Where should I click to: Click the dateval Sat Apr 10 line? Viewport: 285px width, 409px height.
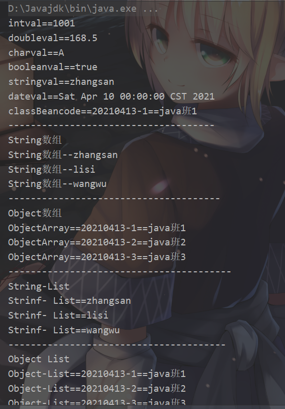pos(111,97)
